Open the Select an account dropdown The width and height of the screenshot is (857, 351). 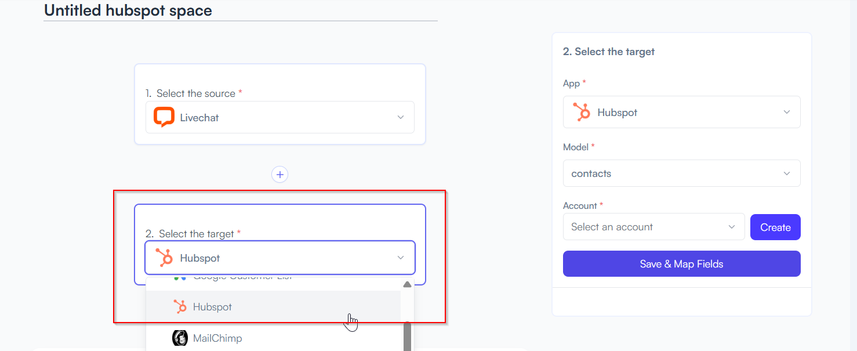point(654,227)
